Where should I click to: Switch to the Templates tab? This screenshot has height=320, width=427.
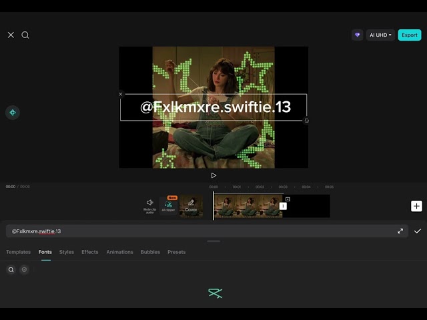(x=18, y=252)
